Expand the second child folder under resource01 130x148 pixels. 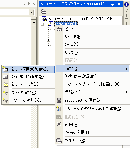pyautogui.click(x=48, y=40)
